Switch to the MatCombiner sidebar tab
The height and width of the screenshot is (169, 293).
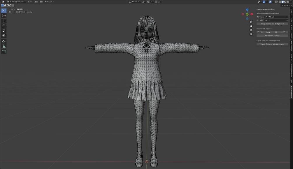pyautogui.click(x=291, y=46)
